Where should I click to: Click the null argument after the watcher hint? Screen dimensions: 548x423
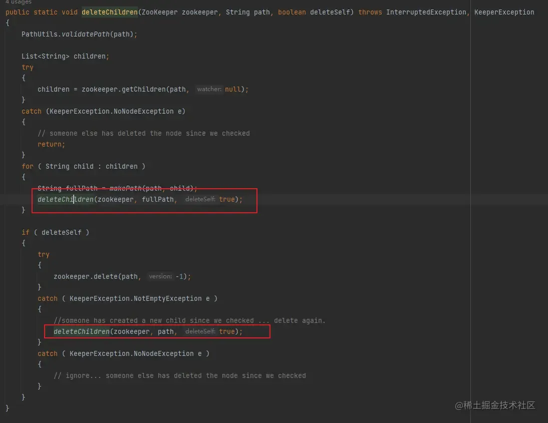(233, 90)
